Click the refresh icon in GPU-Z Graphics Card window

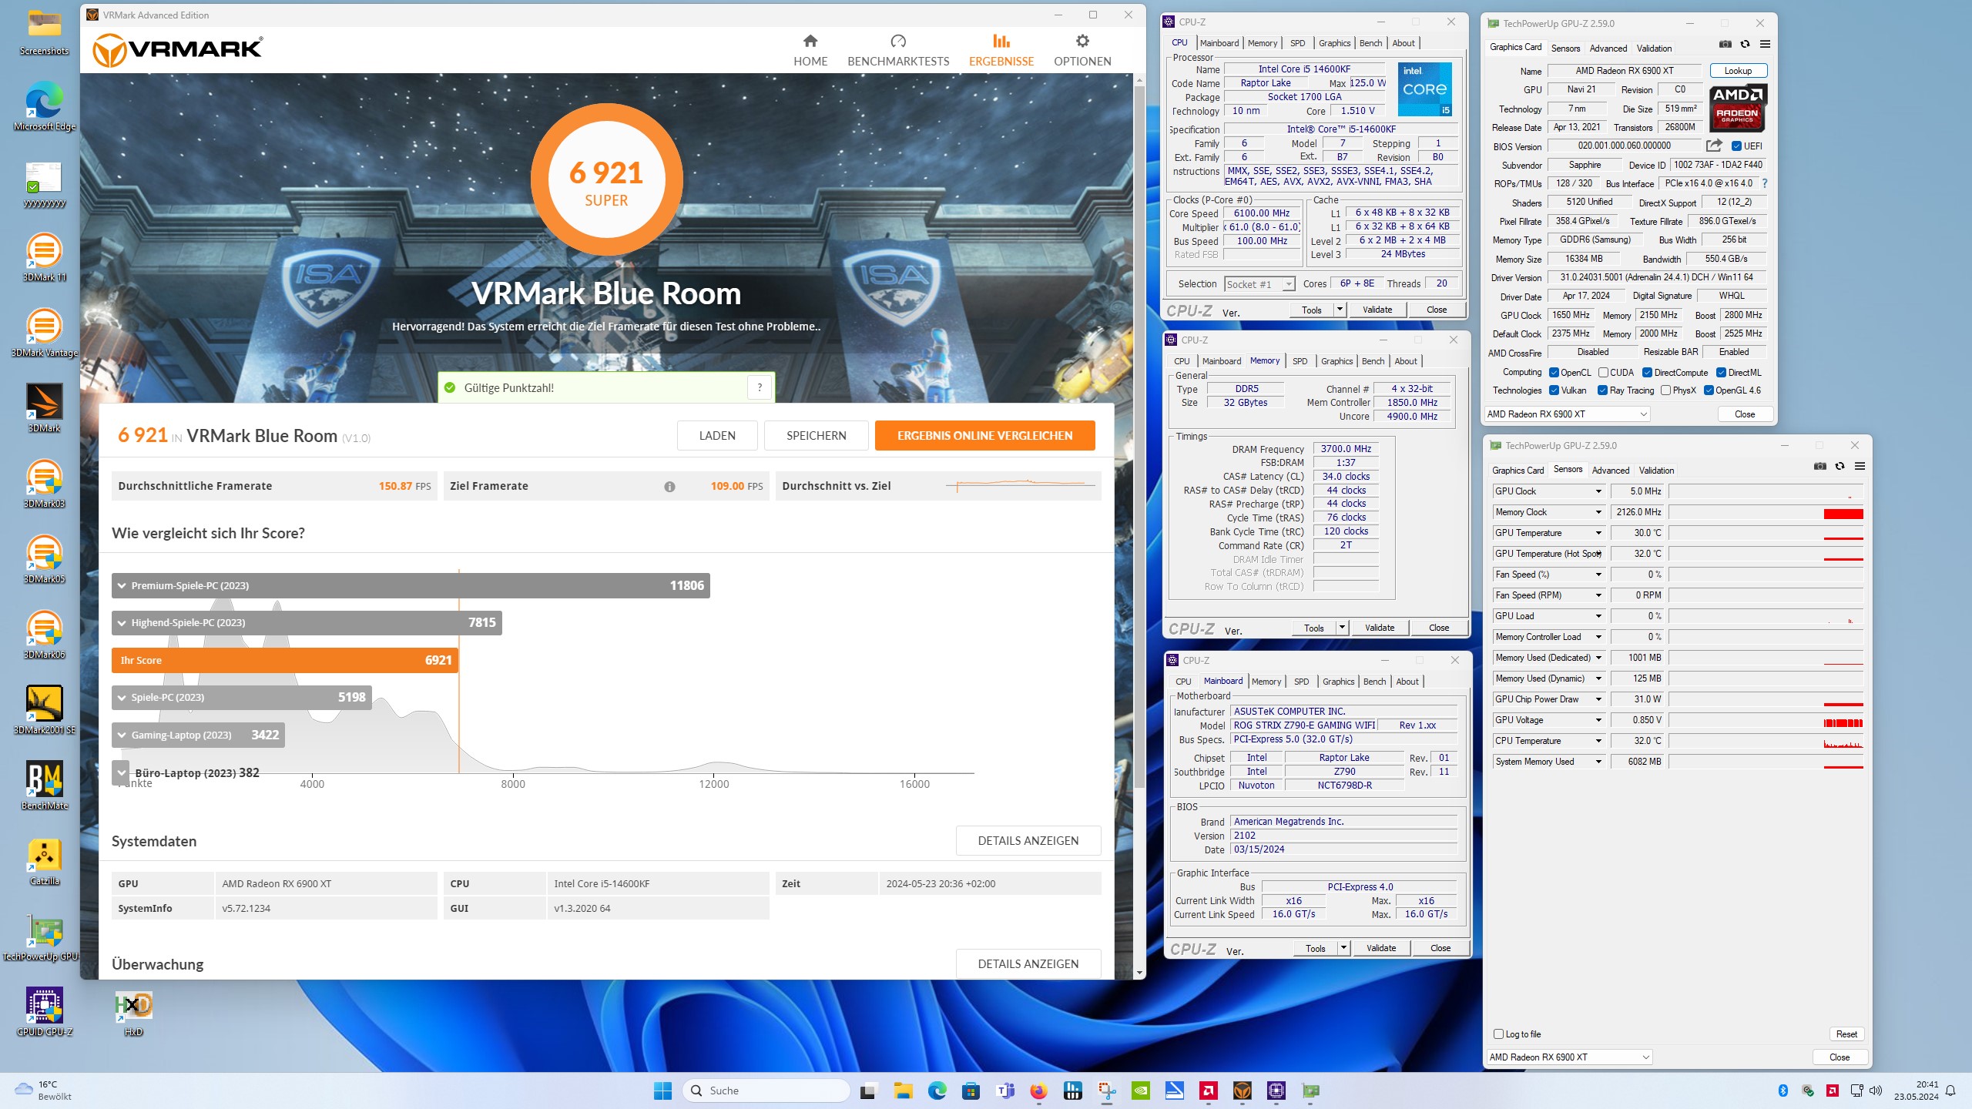[1745, 44]
